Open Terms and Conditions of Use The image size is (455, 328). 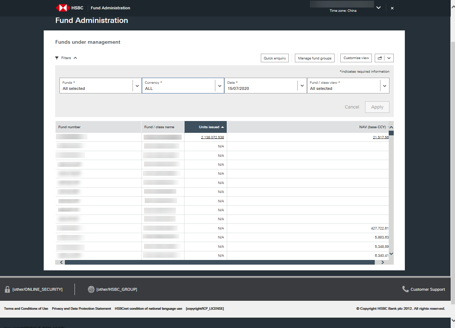26,309
